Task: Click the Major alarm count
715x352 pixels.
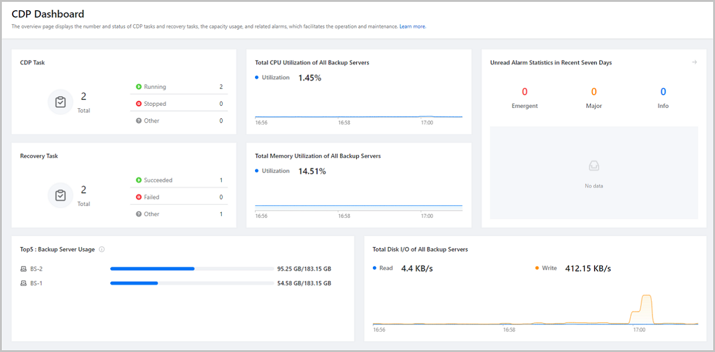Action: (x=593, y=92)
